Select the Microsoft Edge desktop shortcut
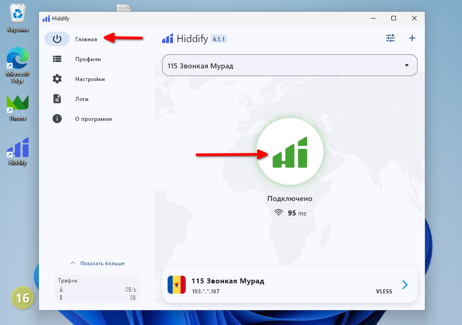This screenshot has height=325, width=462. [18, 65]
